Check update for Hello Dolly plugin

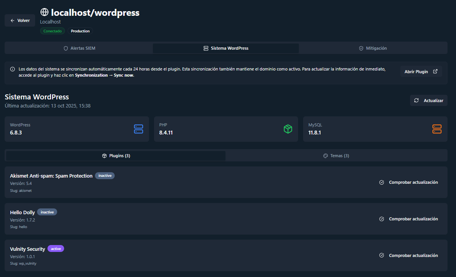[x=409, y=219]
